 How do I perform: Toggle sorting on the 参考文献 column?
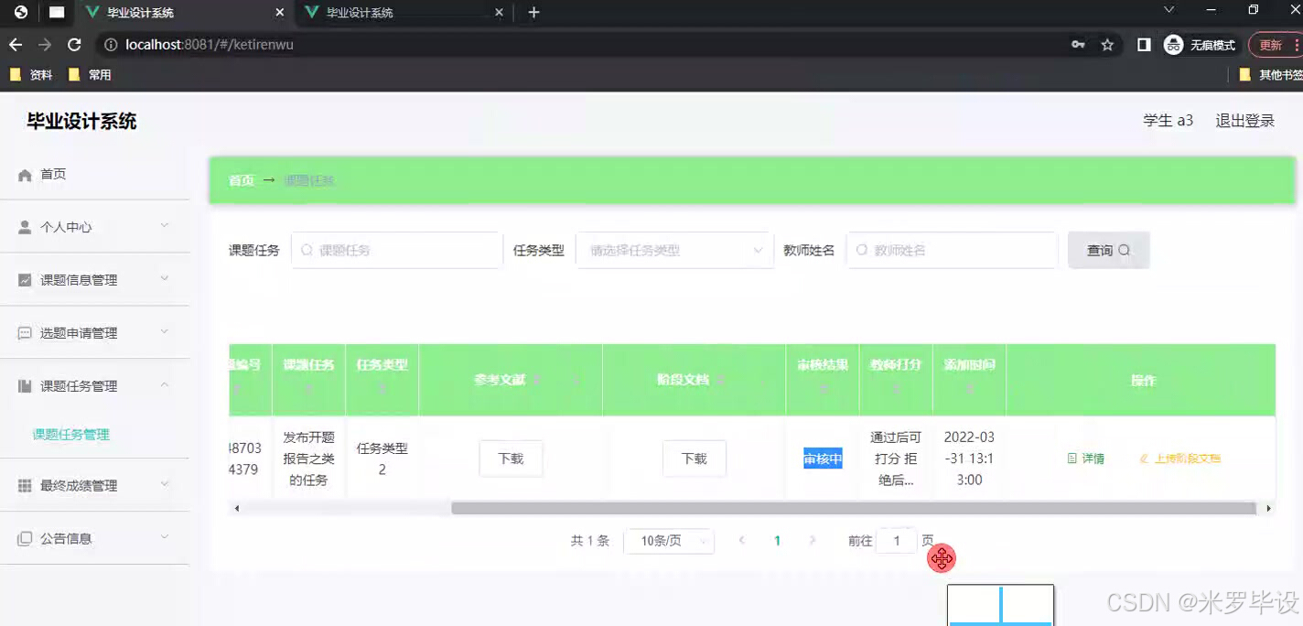pyautogui.click(x=537, y=380)
